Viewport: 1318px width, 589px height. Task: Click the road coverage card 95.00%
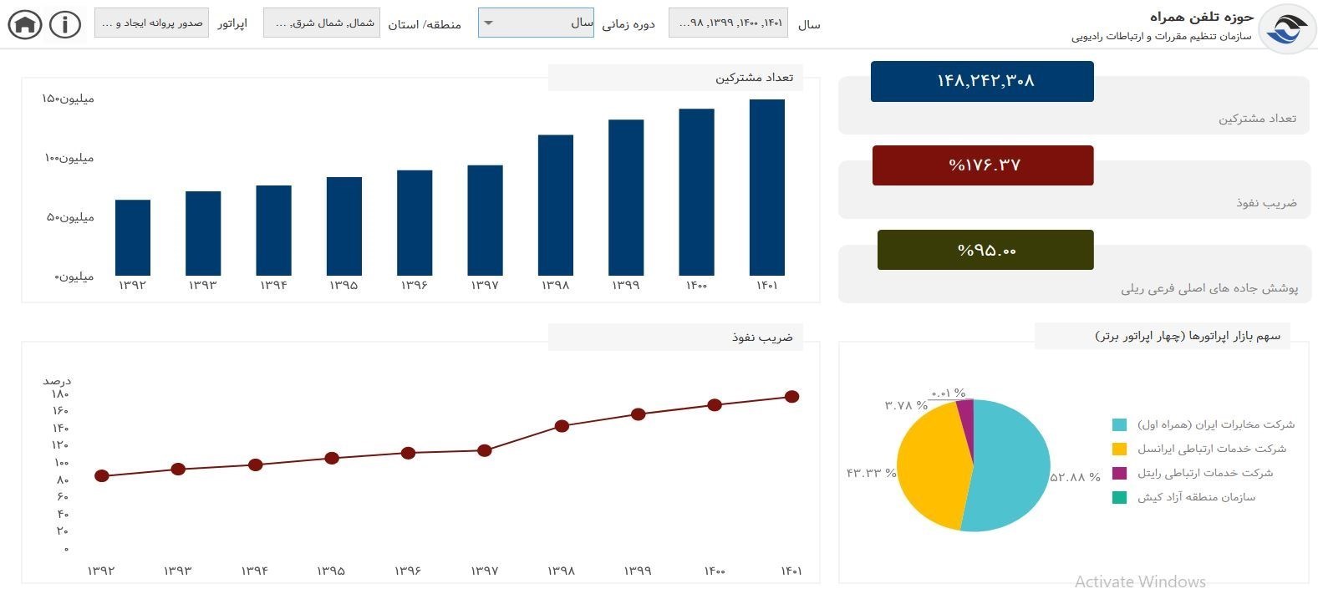pos(985,250)
